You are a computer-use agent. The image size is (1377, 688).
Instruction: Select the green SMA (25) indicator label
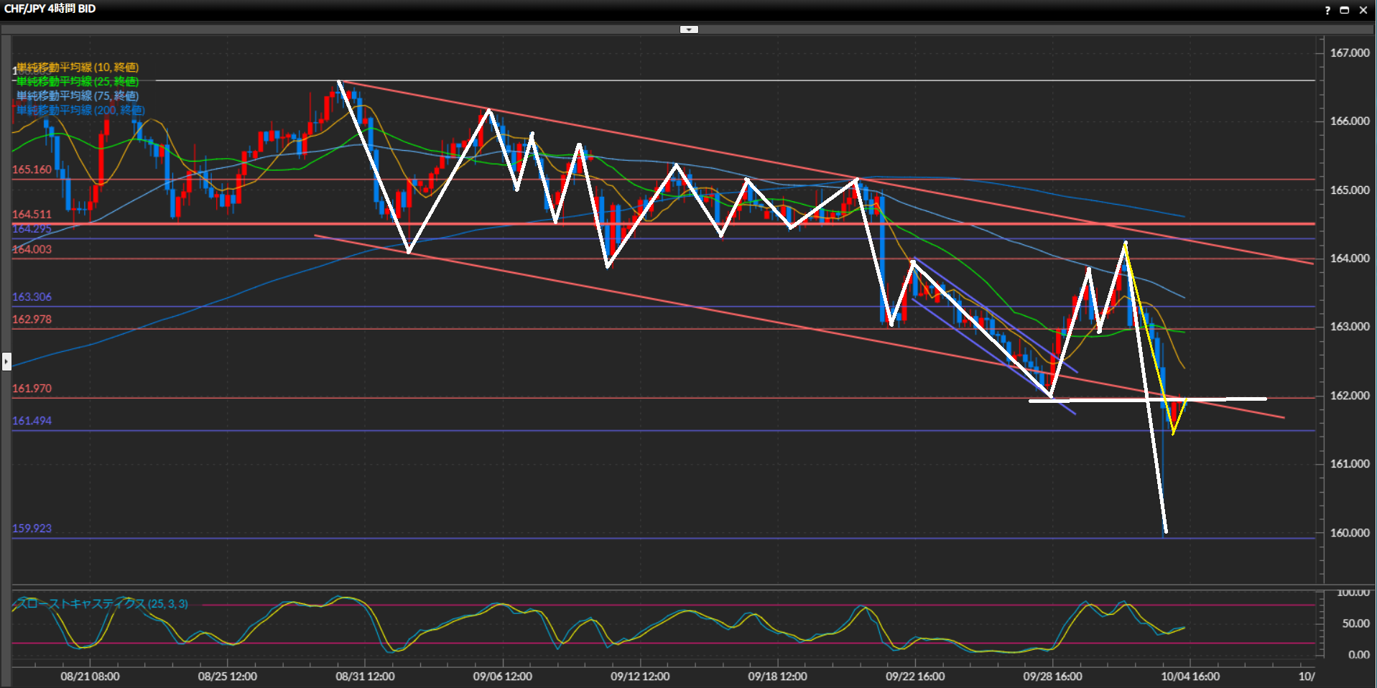(78, 82)
